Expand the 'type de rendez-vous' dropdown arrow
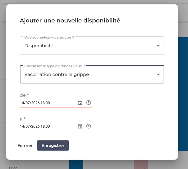The image size is (188, 169). [158, 74]
